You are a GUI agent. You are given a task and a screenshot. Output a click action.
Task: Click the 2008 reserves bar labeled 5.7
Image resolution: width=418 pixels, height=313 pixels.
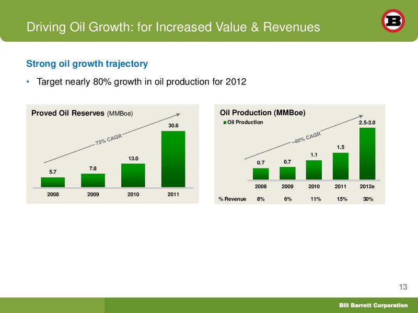pyautogui.click(x=53, y=182)
